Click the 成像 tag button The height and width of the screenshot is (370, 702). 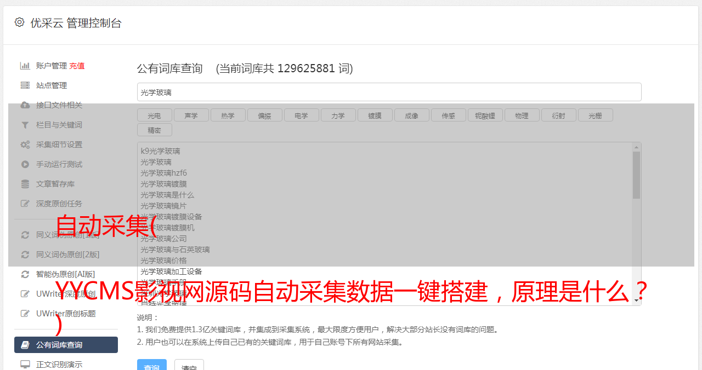click(x=411, y=115)
